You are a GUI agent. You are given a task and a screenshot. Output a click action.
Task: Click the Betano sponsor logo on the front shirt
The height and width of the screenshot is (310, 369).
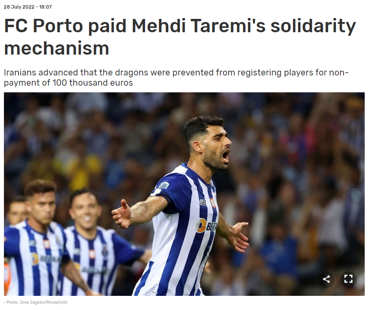coord(207,226)
